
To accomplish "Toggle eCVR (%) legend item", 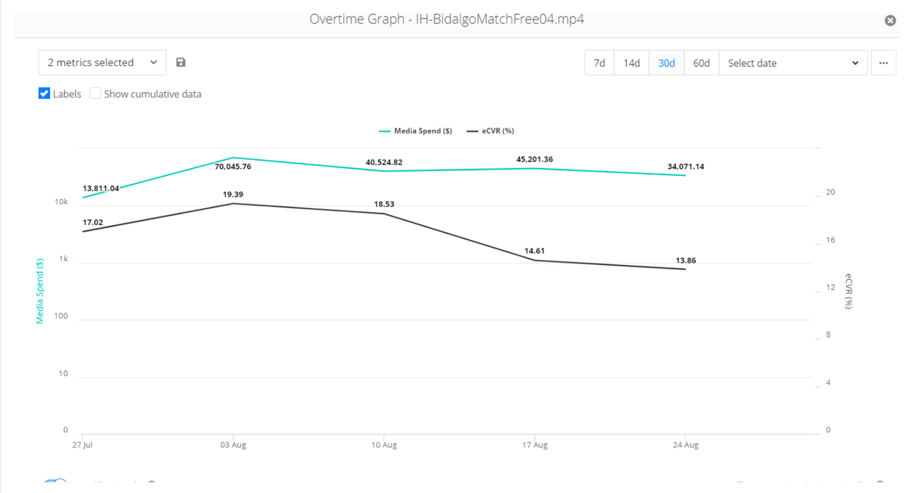I will [490, 131].
